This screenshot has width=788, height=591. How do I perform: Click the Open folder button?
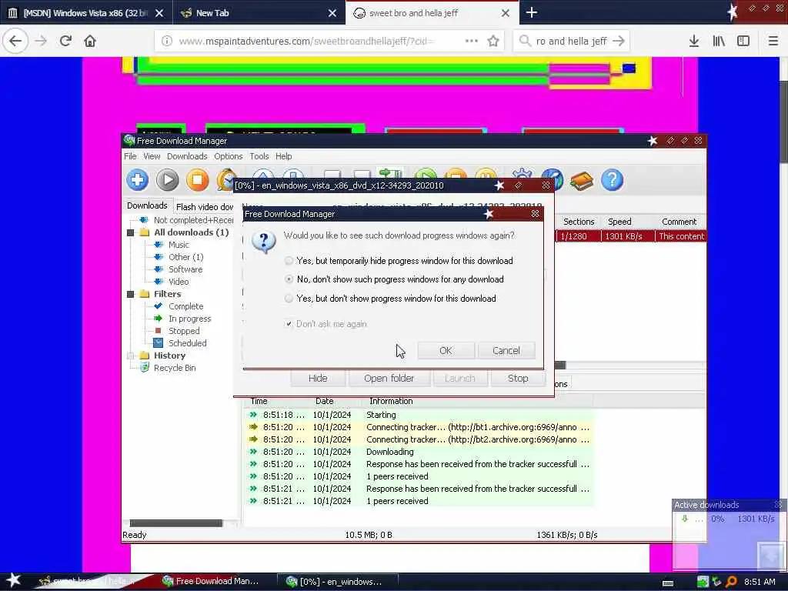[x=389, y=378]
